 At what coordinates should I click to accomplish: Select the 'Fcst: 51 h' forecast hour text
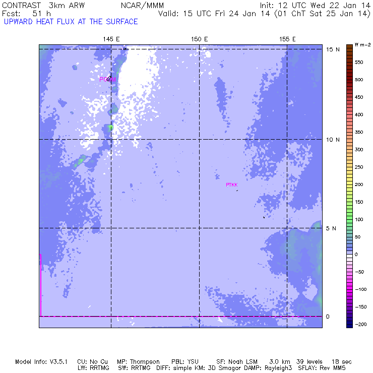tap(26, 14)
